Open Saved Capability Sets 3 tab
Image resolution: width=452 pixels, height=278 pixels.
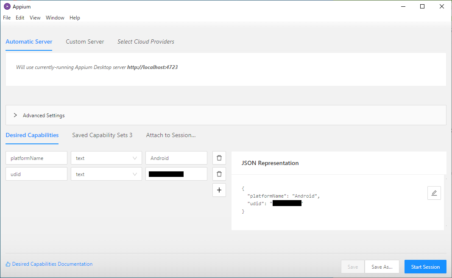click(x=102, y=135)
